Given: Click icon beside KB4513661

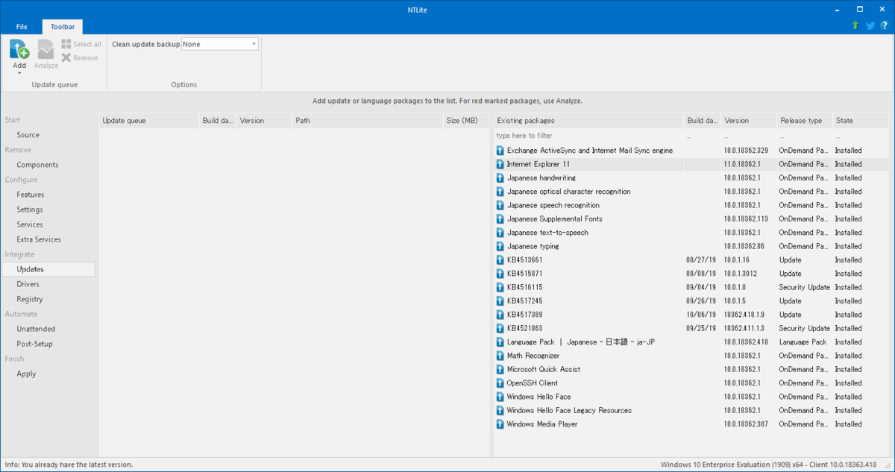Looking at the screenshot, I should click(500, 259).
